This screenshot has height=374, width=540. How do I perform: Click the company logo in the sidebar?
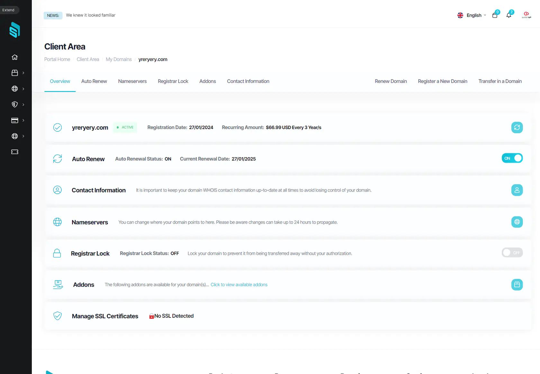pyautogui.click(x=15, y=30)
